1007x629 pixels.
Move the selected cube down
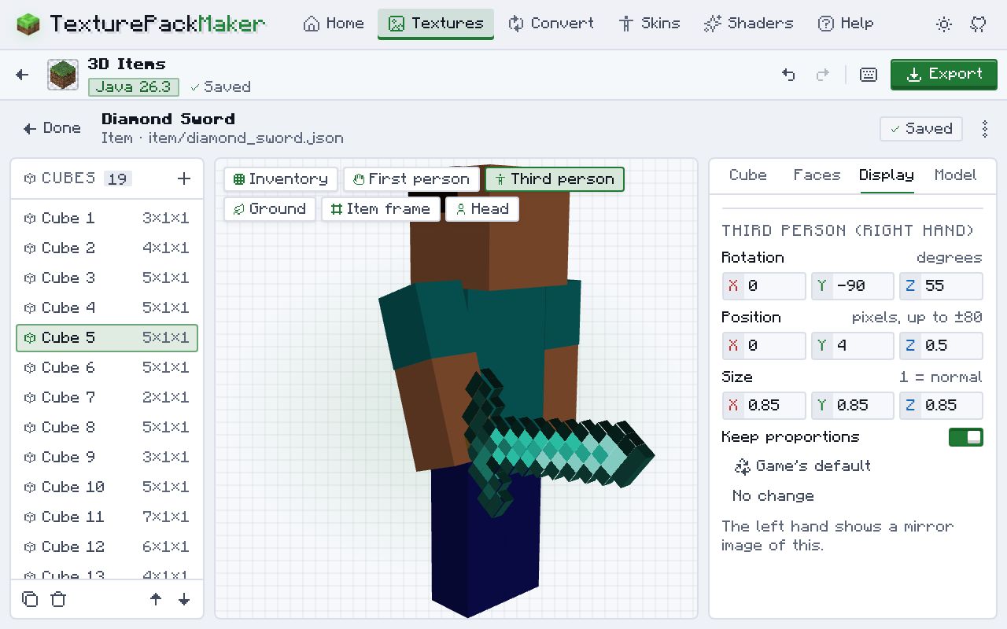click(x=184, y=599)
